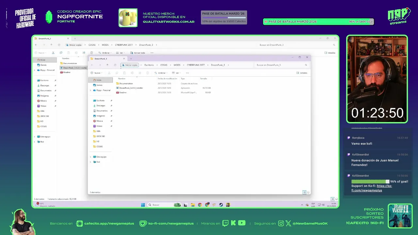Open Inicio in front window sidebar
This screenshot has width=418, height=235.
[101, 80]
